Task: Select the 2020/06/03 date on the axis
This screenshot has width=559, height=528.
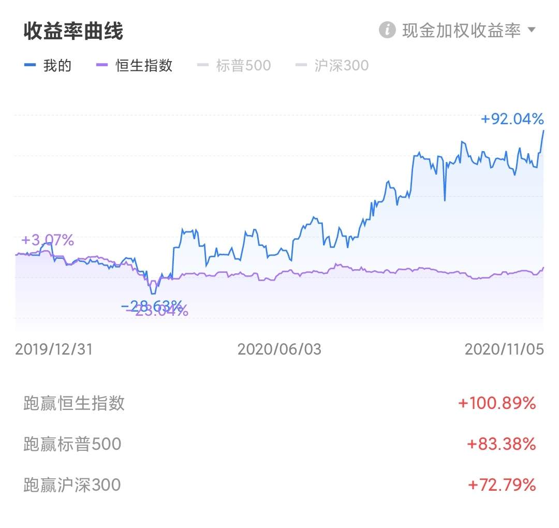Action: (x=279, y=349)
